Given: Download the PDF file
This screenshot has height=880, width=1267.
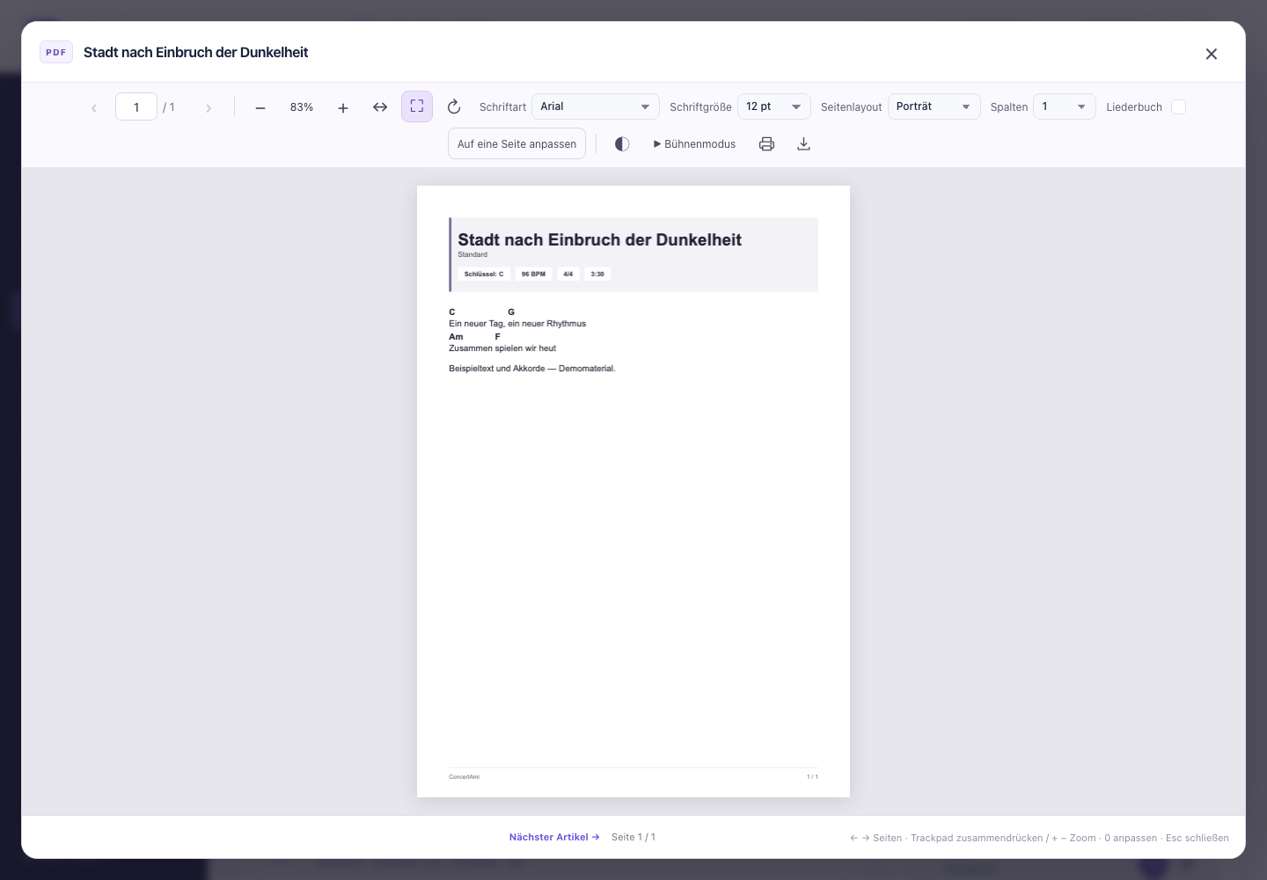Looking at the screenshot, I should pos(803,144).
